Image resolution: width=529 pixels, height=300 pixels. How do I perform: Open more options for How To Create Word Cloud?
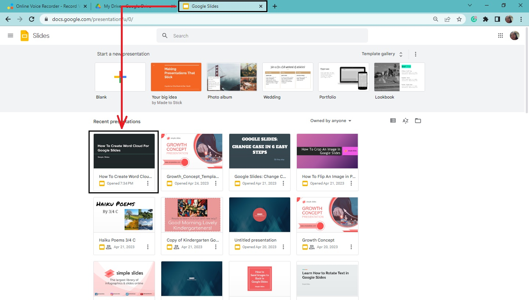148,183
